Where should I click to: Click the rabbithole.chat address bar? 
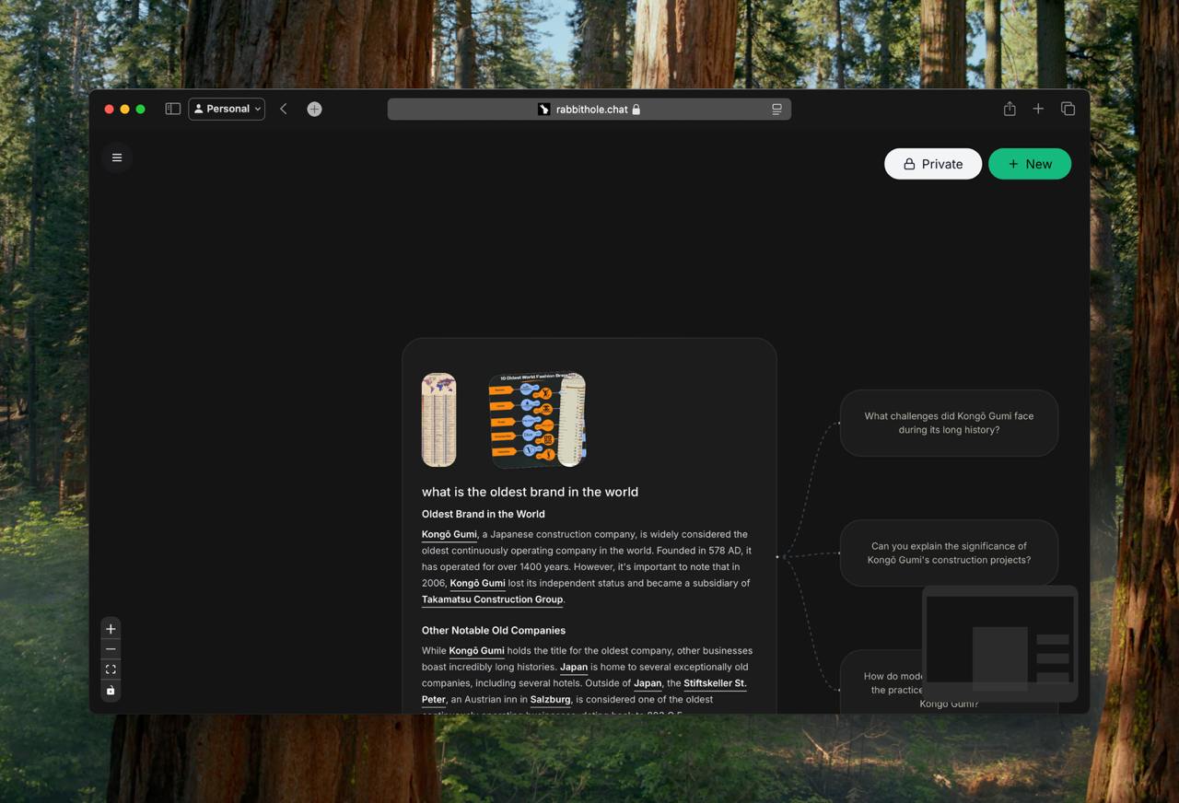pos(589,109)
